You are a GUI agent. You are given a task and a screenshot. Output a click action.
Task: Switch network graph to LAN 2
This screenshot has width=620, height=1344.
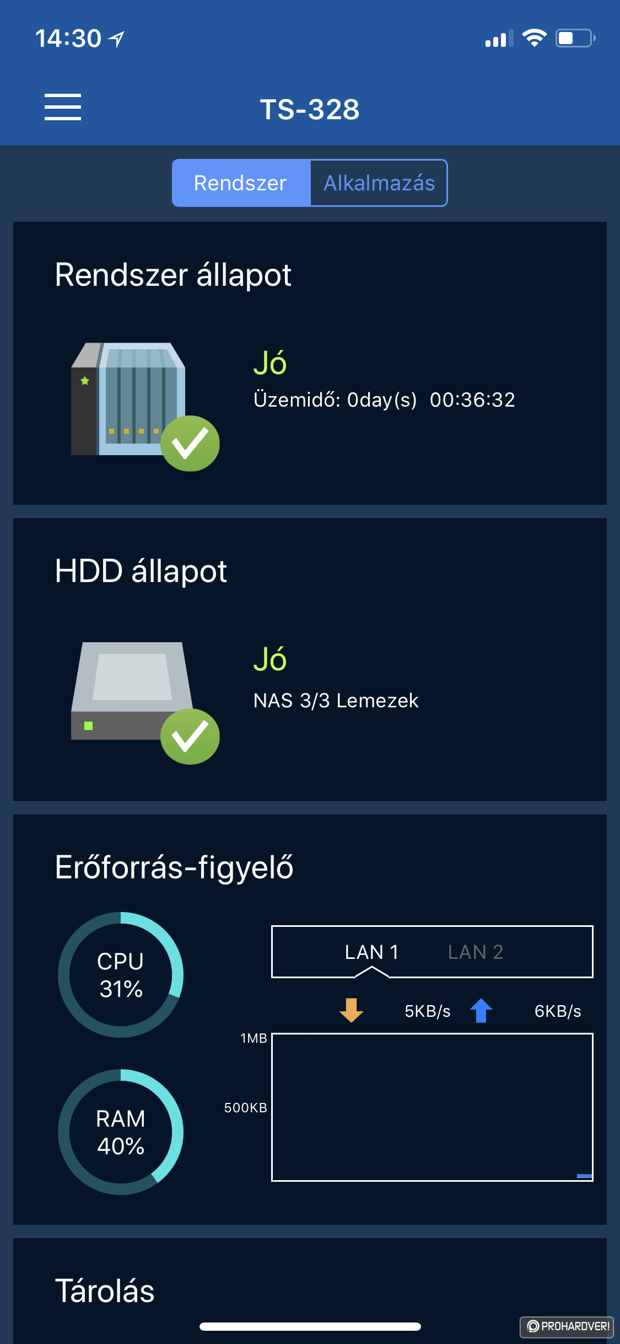click(x=476, y=952)
